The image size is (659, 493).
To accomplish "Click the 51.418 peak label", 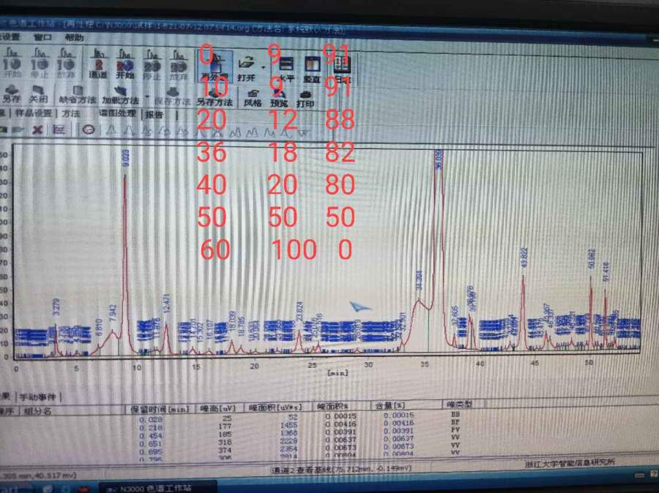I will click(606, 272).
